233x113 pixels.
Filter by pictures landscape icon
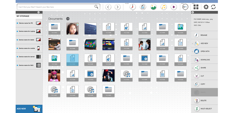click(x=153, y=7)
